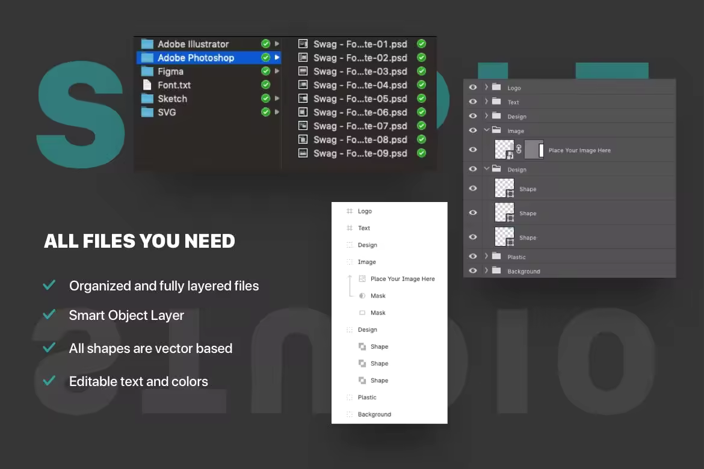704x469 pixels.
Task: Click the Plastic group folder icon in Photoshop layers
Action: pos(496,256)
